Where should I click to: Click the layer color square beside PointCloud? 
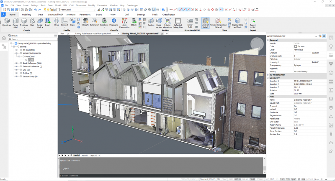tap(58, 10)
